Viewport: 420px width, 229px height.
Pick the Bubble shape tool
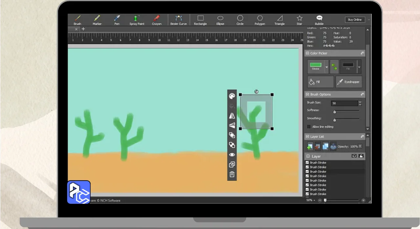click(x=319, y=20)
